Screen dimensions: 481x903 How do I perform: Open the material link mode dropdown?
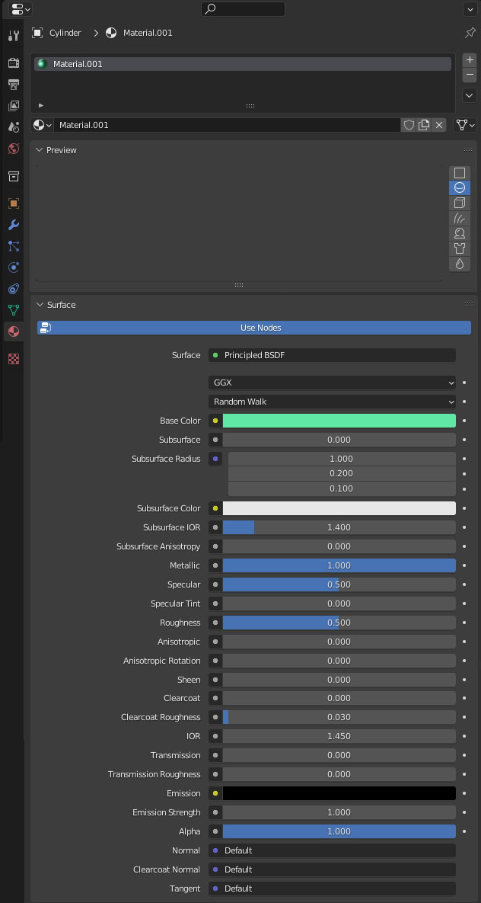point(465,125)
